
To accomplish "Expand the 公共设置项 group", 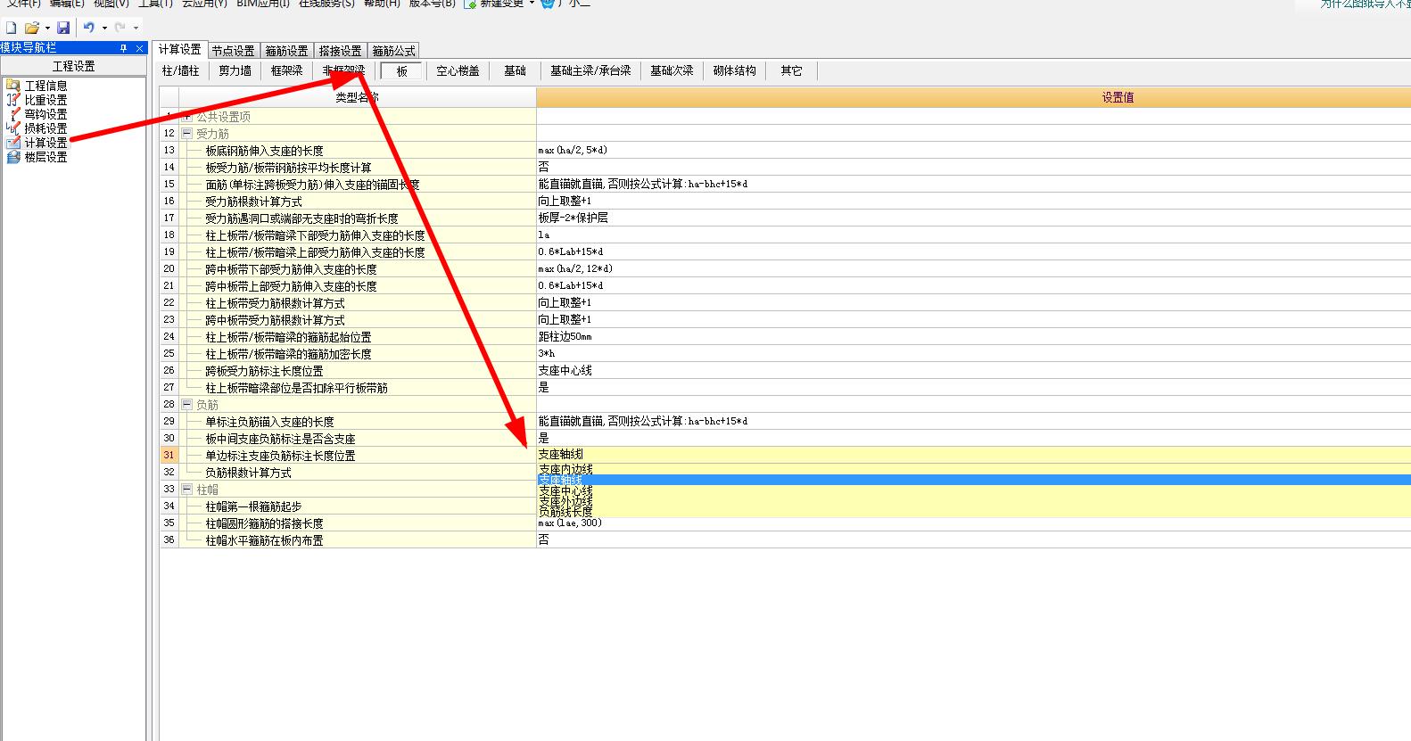I will coord(187,117).
